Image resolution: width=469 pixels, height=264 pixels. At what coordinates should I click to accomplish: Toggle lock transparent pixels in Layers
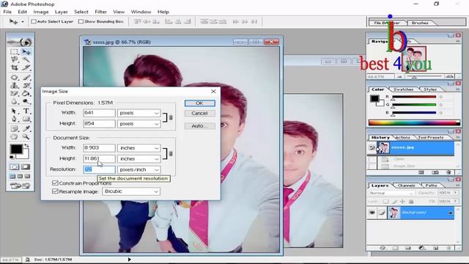[386, 202]
